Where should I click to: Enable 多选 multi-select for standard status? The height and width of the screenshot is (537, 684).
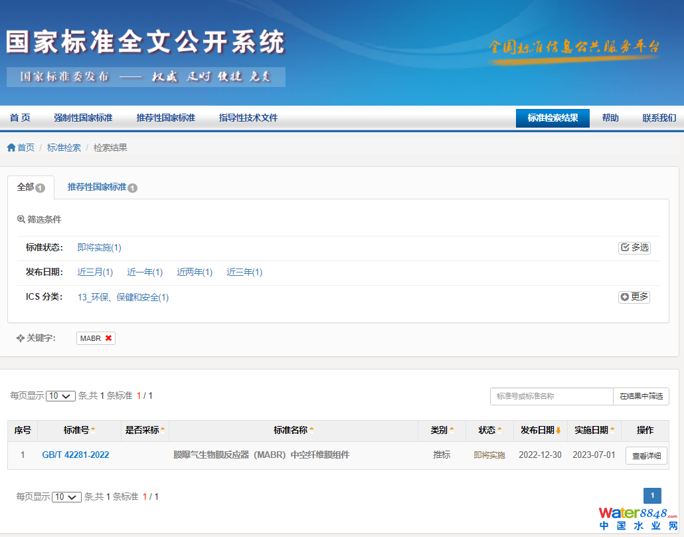pos(634,247)
